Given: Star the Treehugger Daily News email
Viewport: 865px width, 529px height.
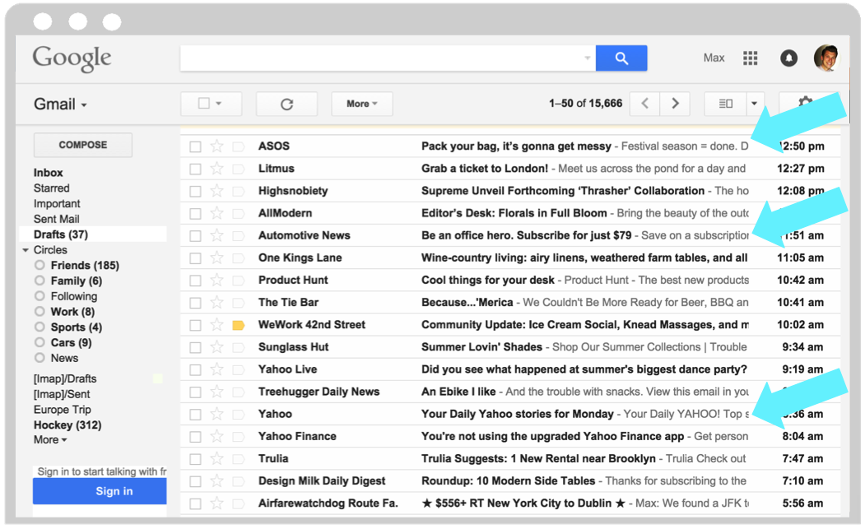Looking at the screenshot, I should tap(216, 392).
